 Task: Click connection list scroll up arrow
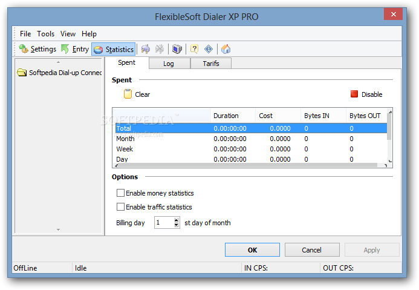click(58, 62)
